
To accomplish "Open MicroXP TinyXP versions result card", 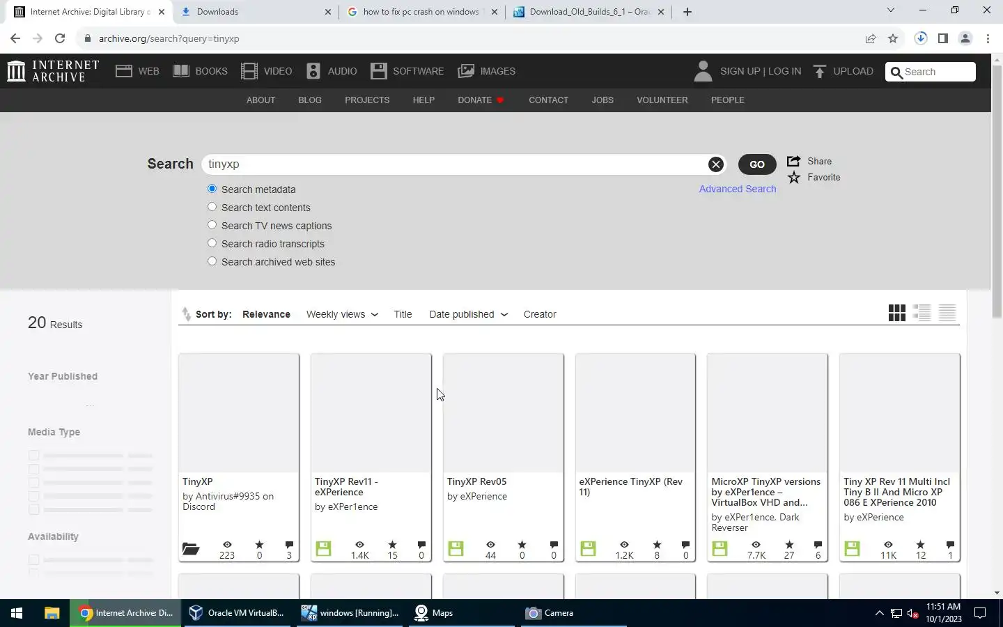I will (x=768, y=457).
